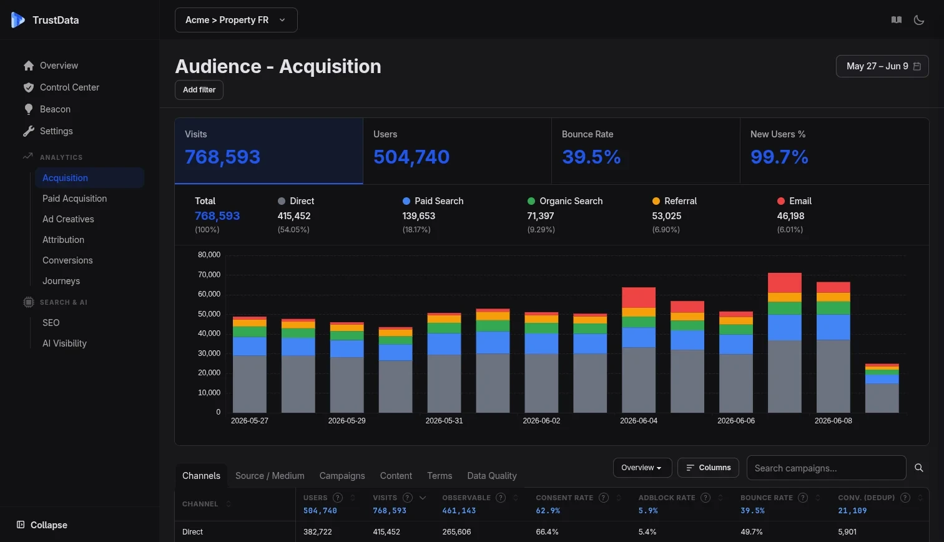The height and width of the screenshot is (542, 944).
Task: Toggle Organic Search series in legend
Action: tap(565, 201)
